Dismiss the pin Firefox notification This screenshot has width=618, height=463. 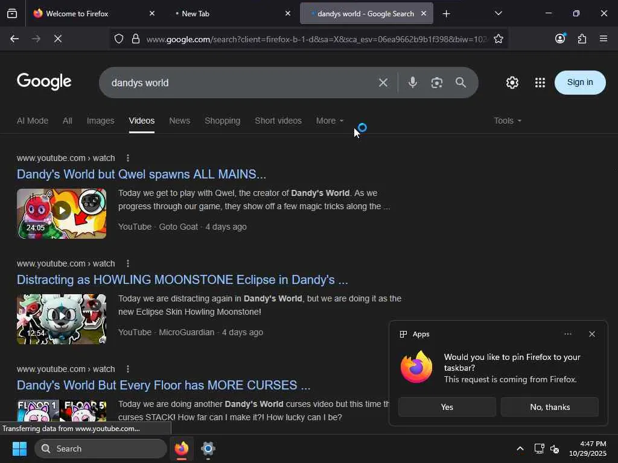[591, 334]
